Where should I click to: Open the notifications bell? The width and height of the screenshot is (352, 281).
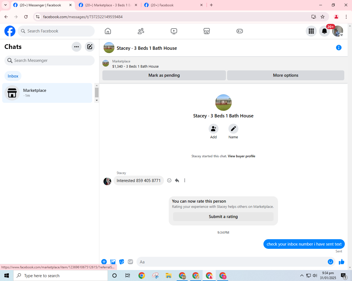click(324, 31)
